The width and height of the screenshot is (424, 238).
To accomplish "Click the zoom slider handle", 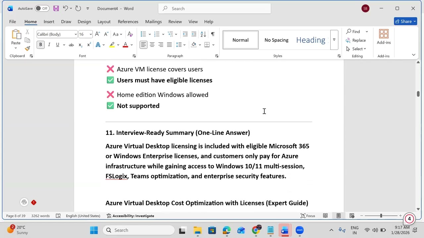I will coord(381,216).
